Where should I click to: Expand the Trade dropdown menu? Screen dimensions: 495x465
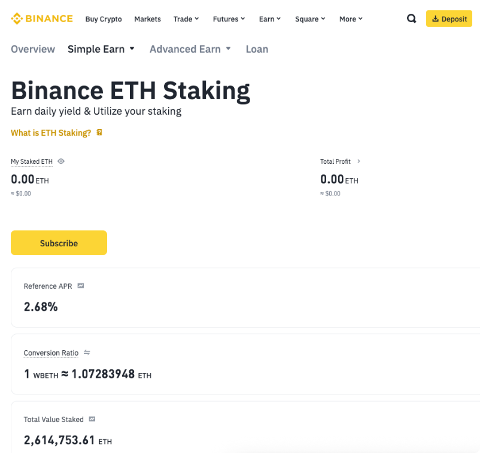click(186, 19)
